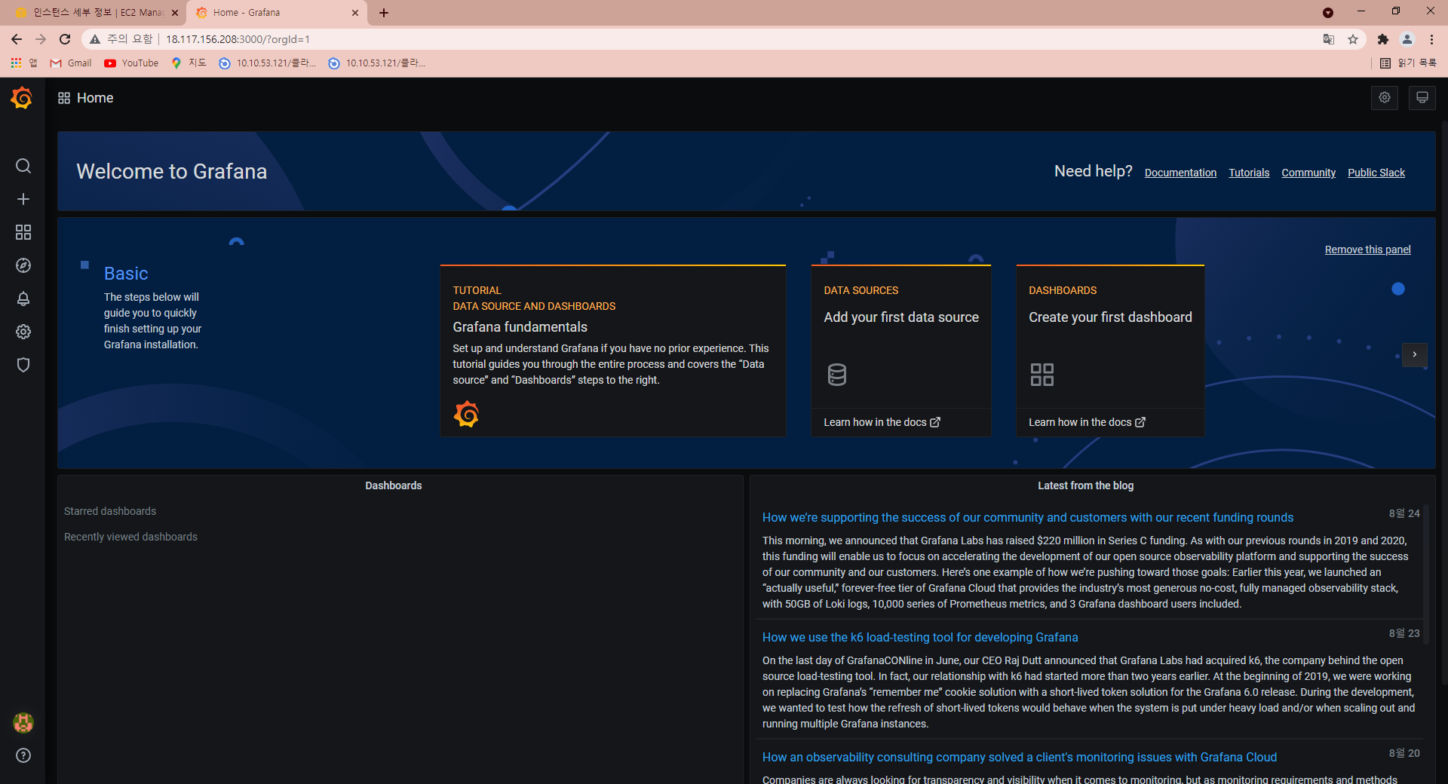The height and width of the screenshot is (784, 1448).
Task: Open the Help question mark icon
Action: [23, 755]
